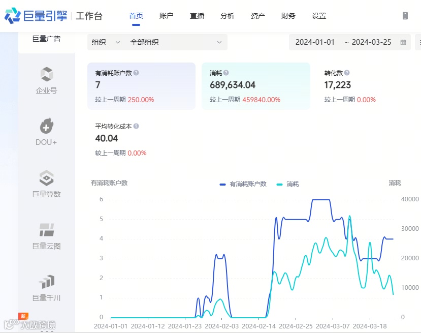Click help icon next to 有消耗账户数
The height and width of the screenshot is (333, 421).
pyautogui.click(x=136, y=73)
